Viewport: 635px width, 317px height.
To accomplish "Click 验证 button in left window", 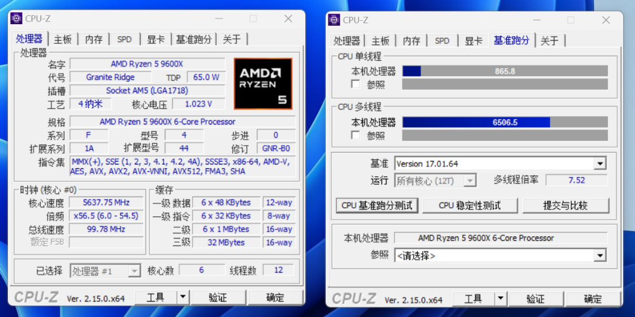I will point(218,298).
